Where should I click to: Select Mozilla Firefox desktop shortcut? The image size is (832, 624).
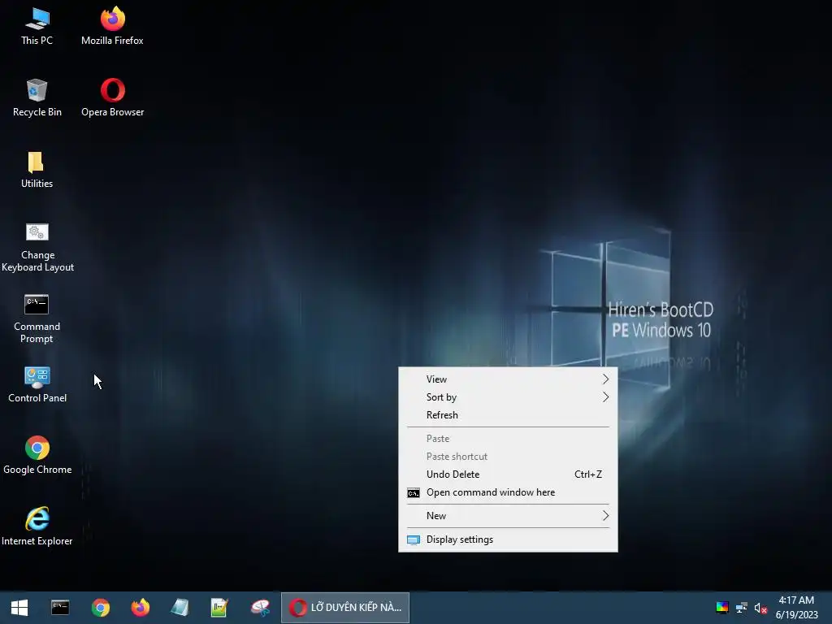coord(112,27)
